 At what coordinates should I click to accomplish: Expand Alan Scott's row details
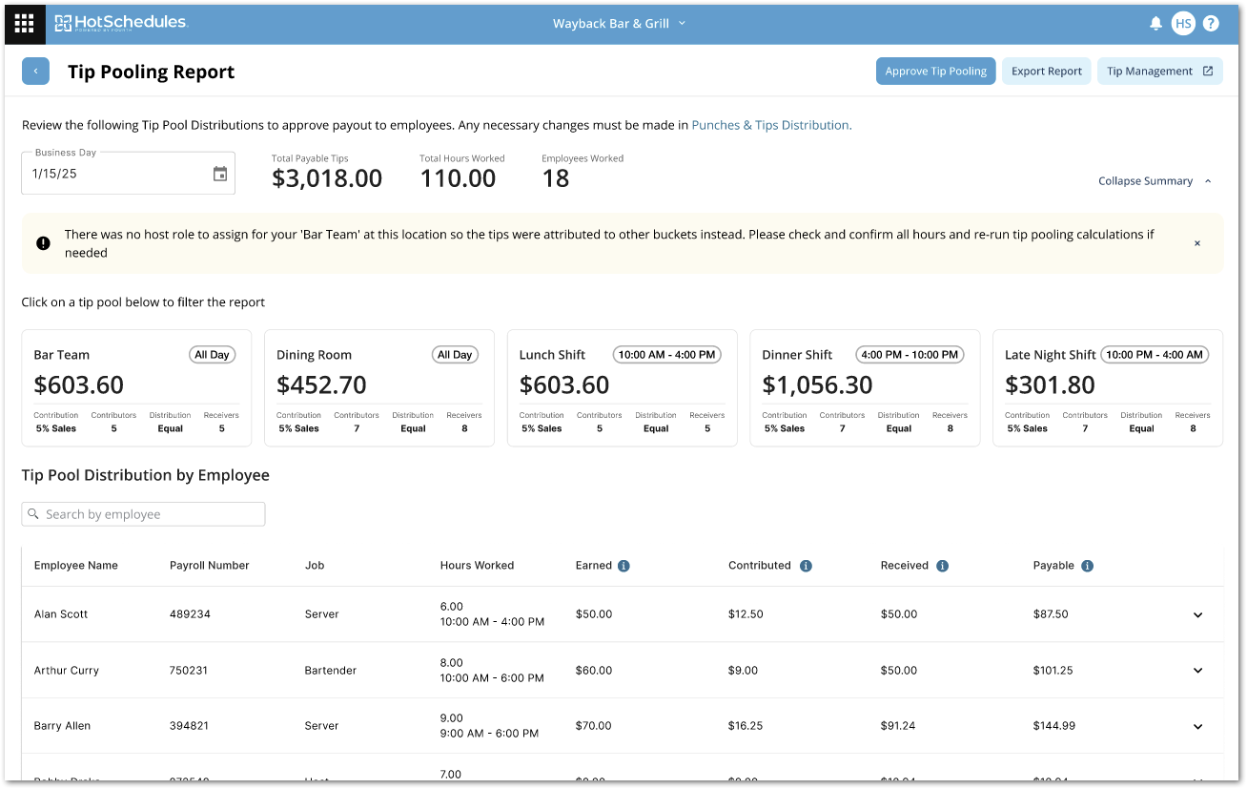pos(1198,615)
